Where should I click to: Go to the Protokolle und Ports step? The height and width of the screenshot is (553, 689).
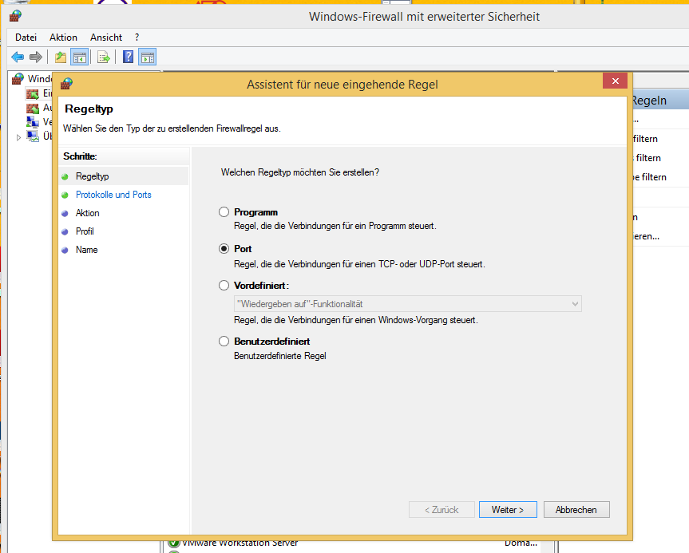[113, 195]
